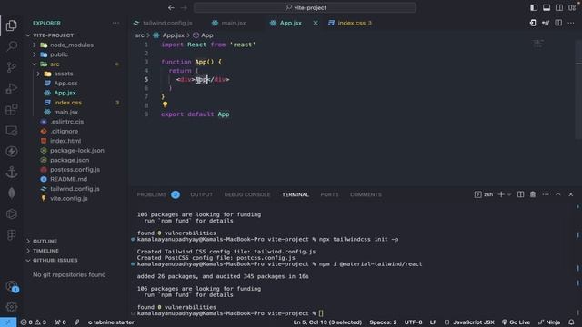Open the Ports panel tab
The width and height of the screenshot is (582, 327).
coord(329,194)
